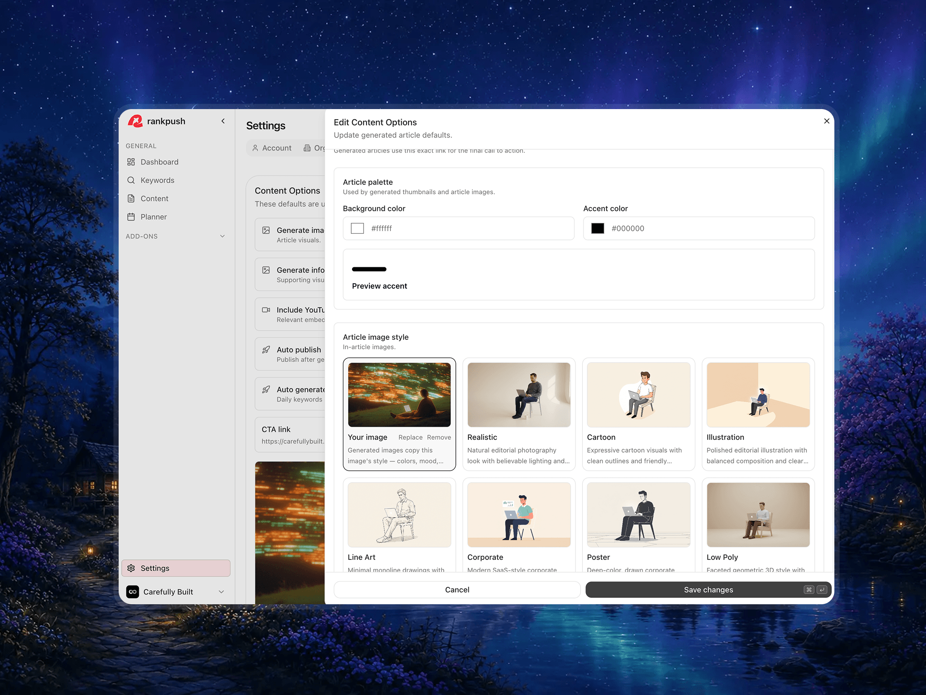Click the Settings gear icon in sidebar

(x=131, y=568)
